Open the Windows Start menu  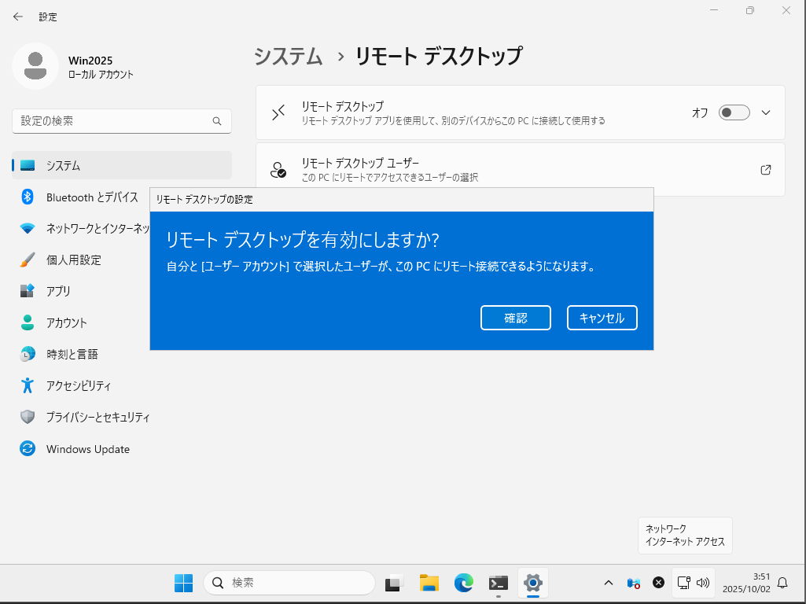click(x=183, y=583)
